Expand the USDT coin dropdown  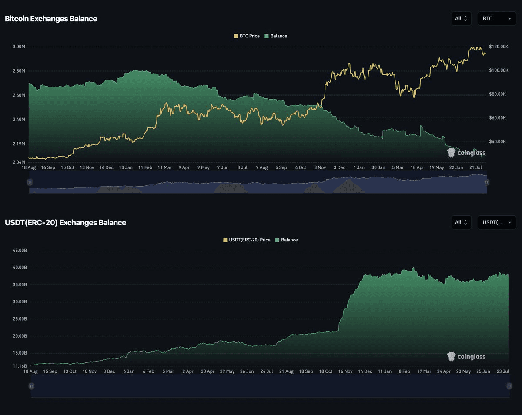coord(497,222)
